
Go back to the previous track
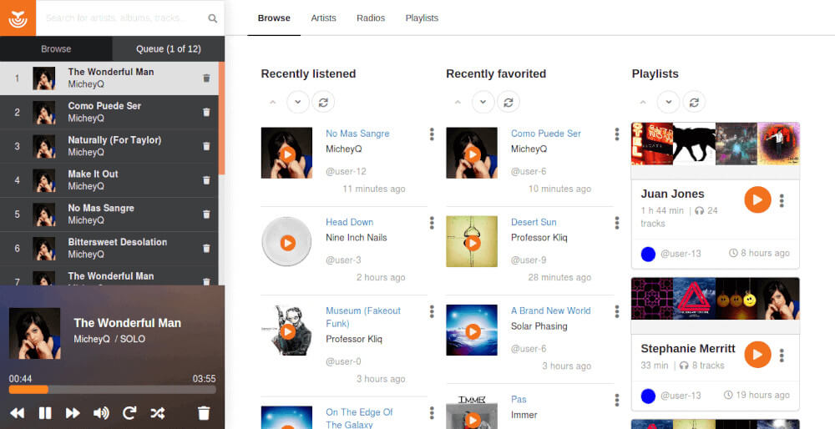pos(17,413)
